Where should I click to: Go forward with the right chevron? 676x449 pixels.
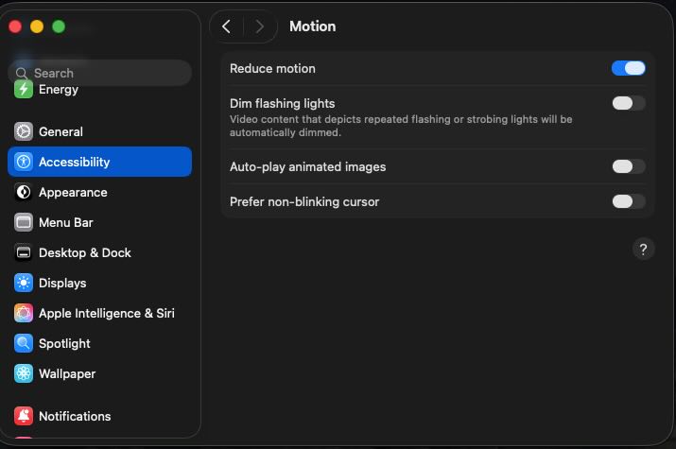(259, 26)
